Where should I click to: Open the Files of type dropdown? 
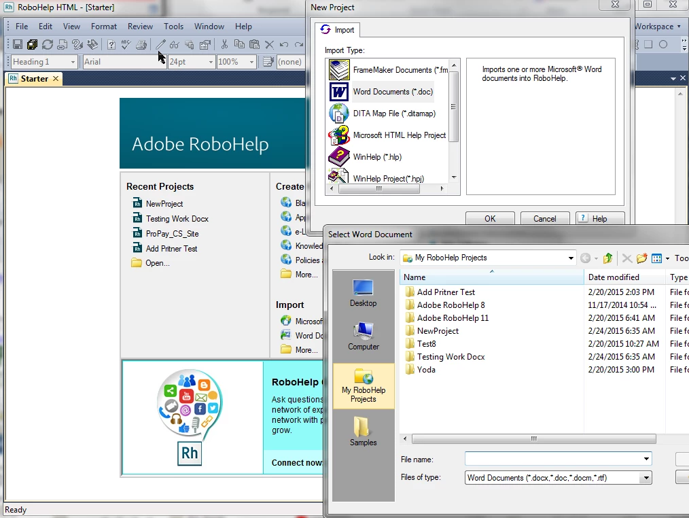click(x=646, y=477)
